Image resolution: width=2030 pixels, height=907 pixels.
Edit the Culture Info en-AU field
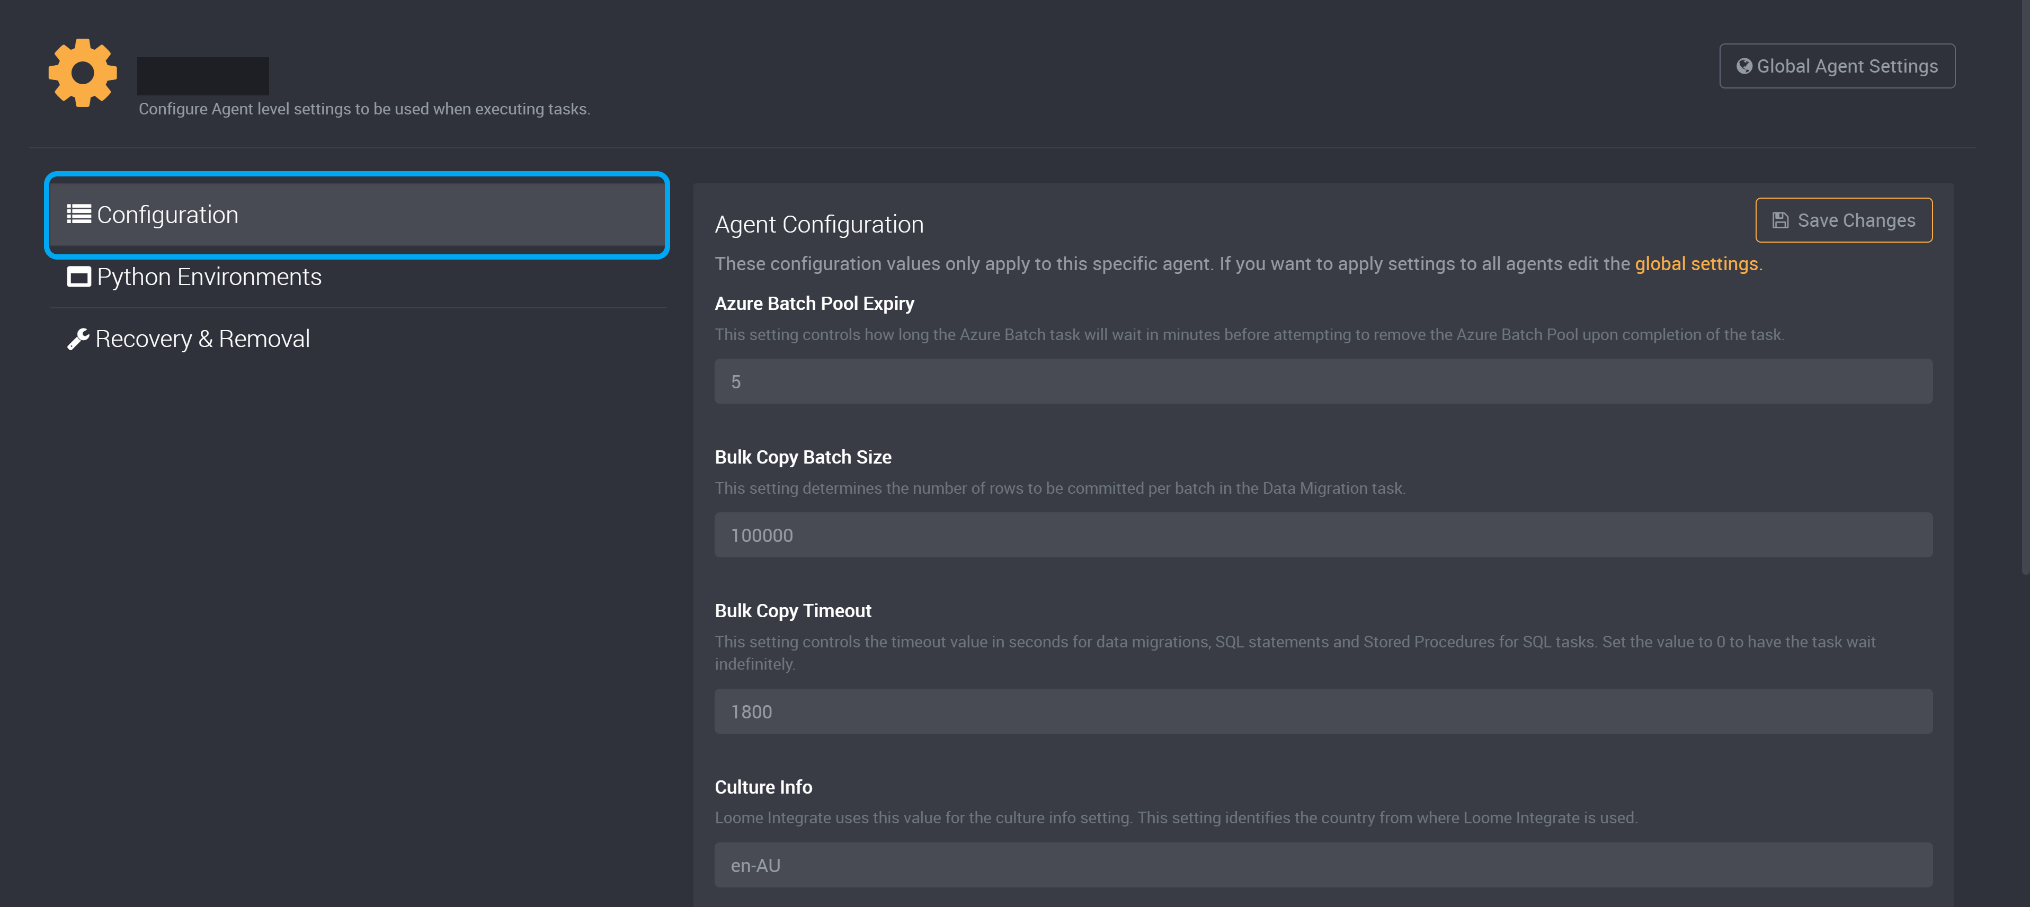tap(1323, 865)
